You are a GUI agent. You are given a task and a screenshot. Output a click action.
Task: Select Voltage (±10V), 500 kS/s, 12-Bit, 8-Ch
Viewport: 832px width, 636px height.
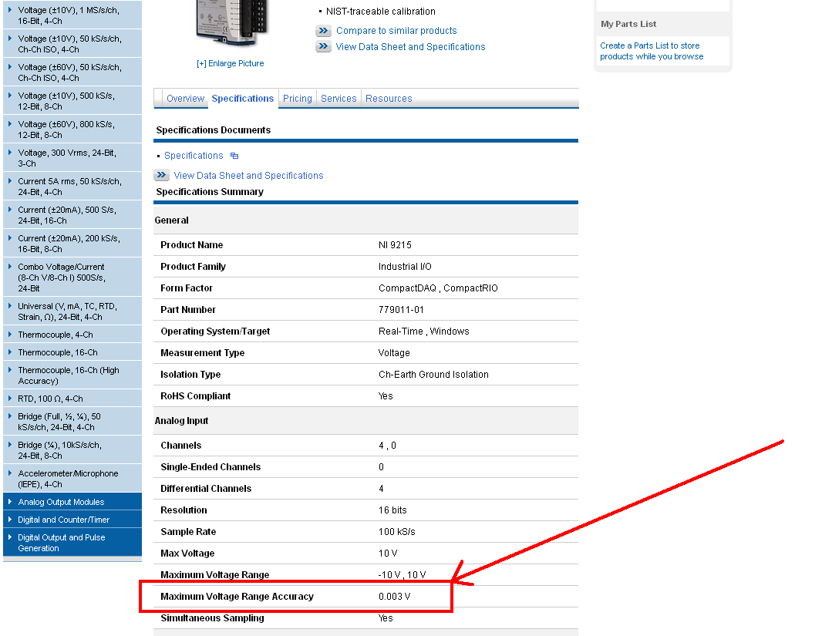coord(72,101)
